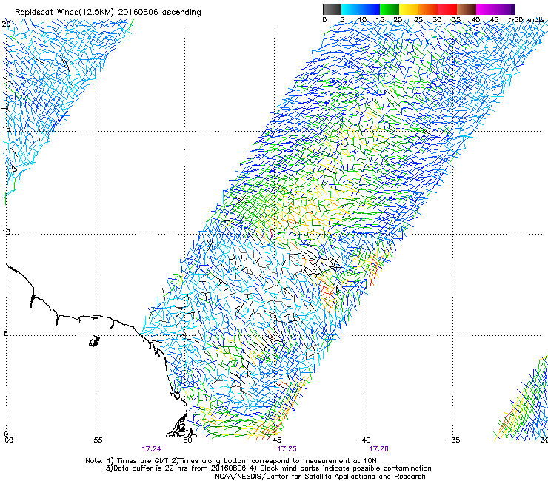Image resolution: width=548 pixels, height=481 pixels.
Task: Click the '>50 knots' legend label
Action: pos(527,20)
